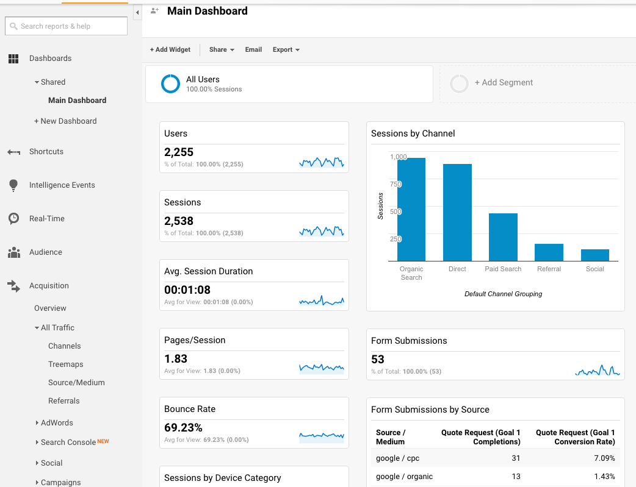Click the Dashboards grid icon

pyautogui.click(x=13, y=59)
